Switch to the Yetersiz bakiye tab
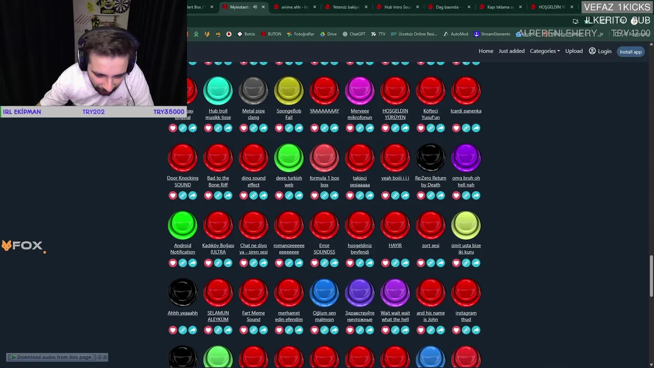The width and height of the screenshot is (654, 368). [346, 7]
